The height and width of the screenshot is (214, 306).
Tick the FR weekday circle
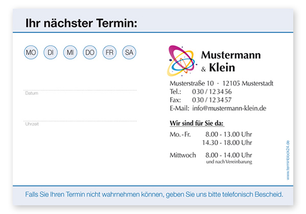pos(109,52)
